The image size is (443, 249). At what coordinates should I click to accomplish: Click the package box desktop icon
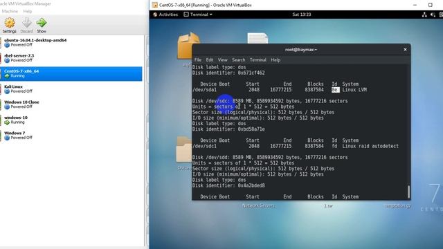(x=188, y=46)
